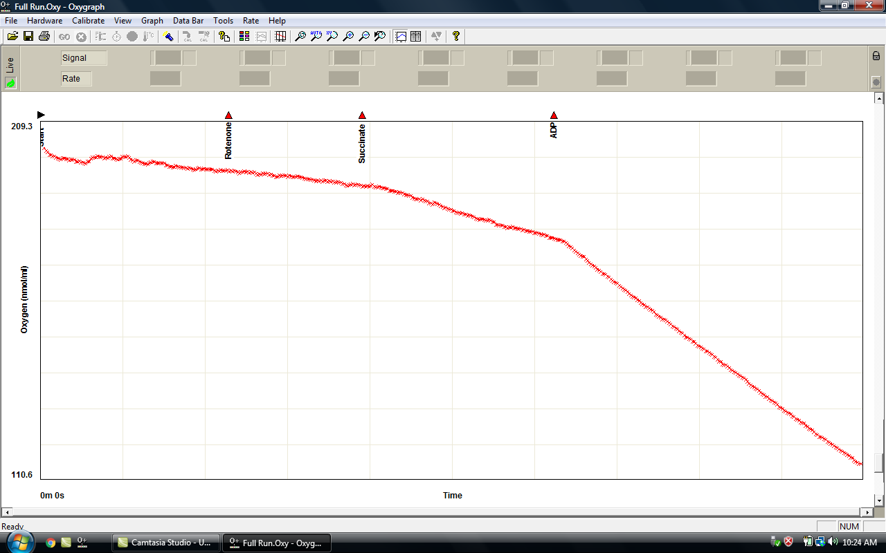The height and width of the screenshot is (553, 886).
Task: Click the flashlight icon in toolbar
Action: click(168, 36)
